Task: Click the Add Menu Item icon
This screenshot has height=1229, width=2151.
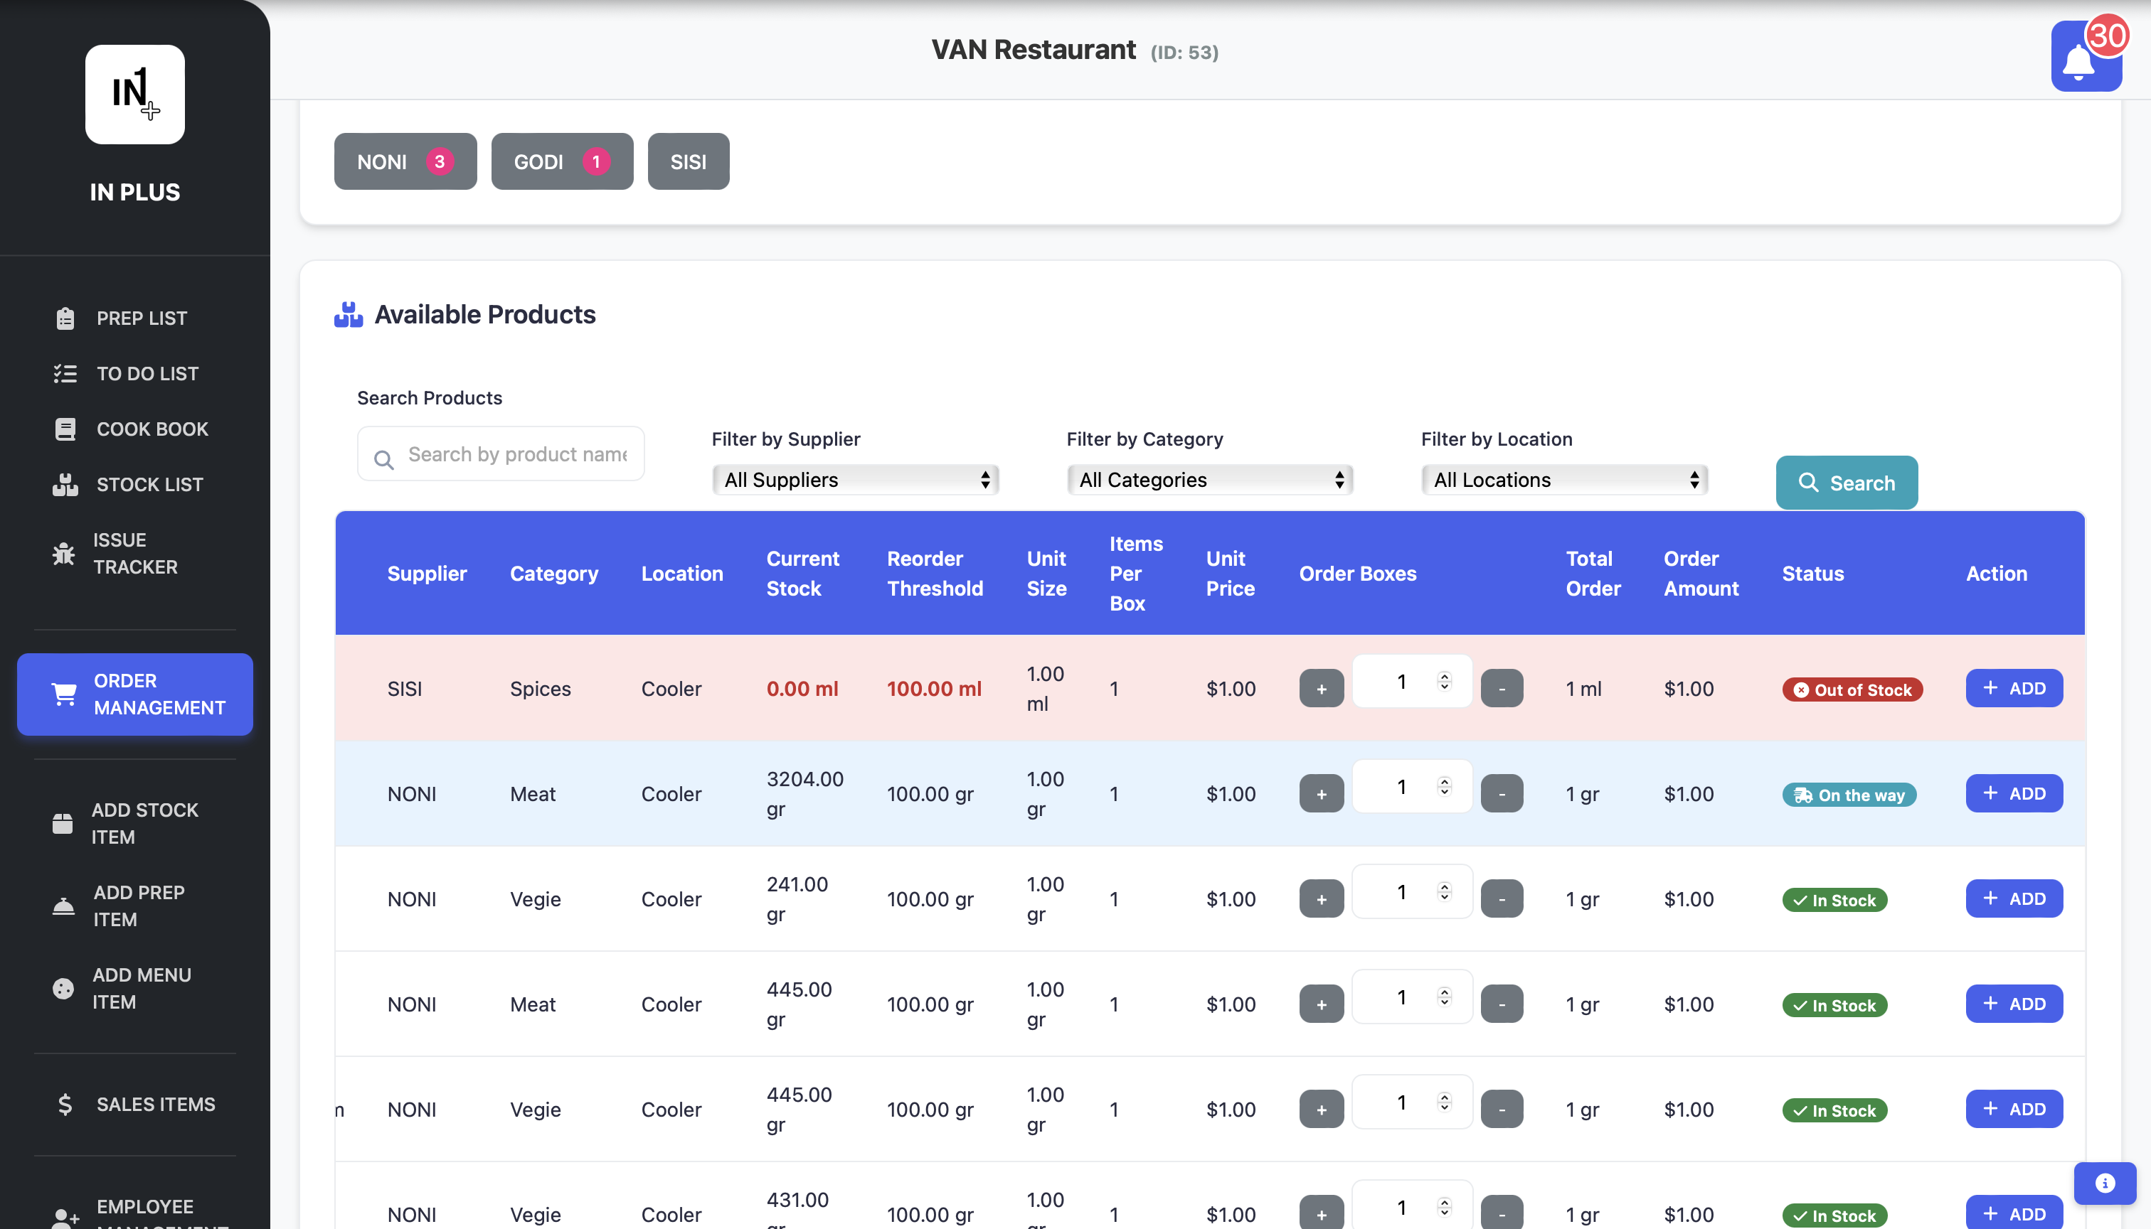Action: tap(63, 989)
